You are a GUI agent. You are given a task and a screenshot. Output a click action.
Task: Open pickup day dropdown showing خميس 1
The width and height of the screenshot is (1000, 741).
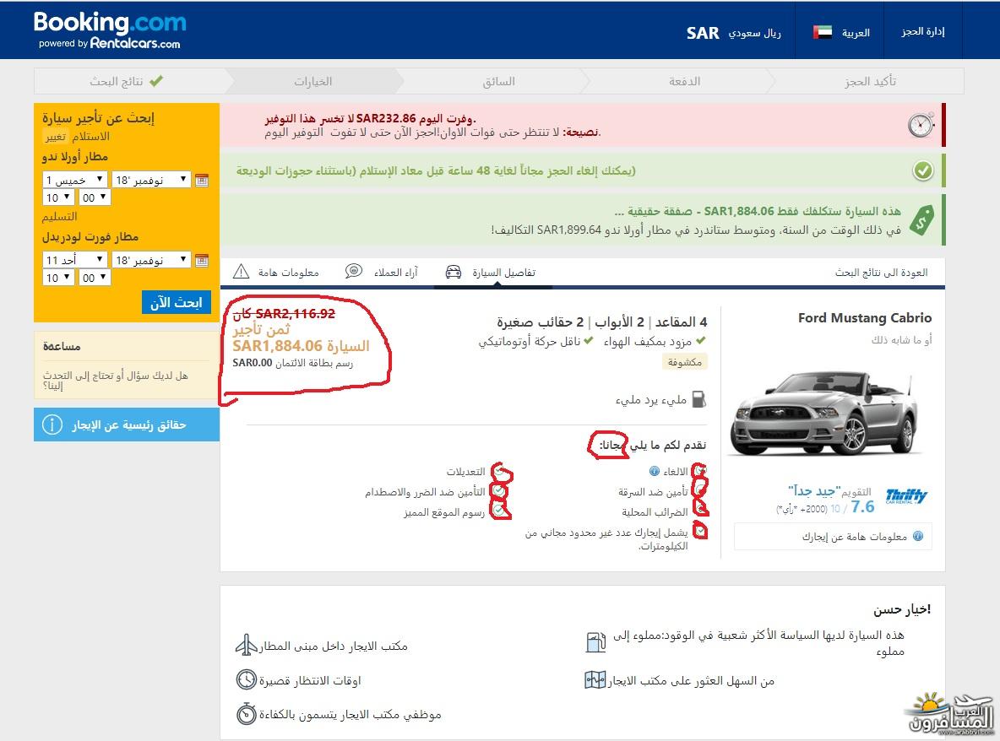point(75,181)
